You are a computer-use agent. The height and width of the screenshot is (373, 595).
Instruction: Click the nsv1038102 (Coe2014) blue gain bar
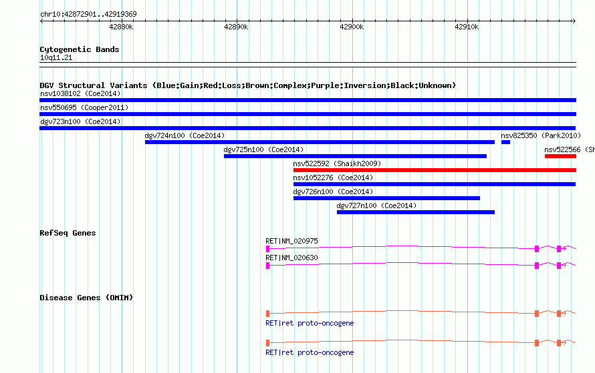[308, 100]
